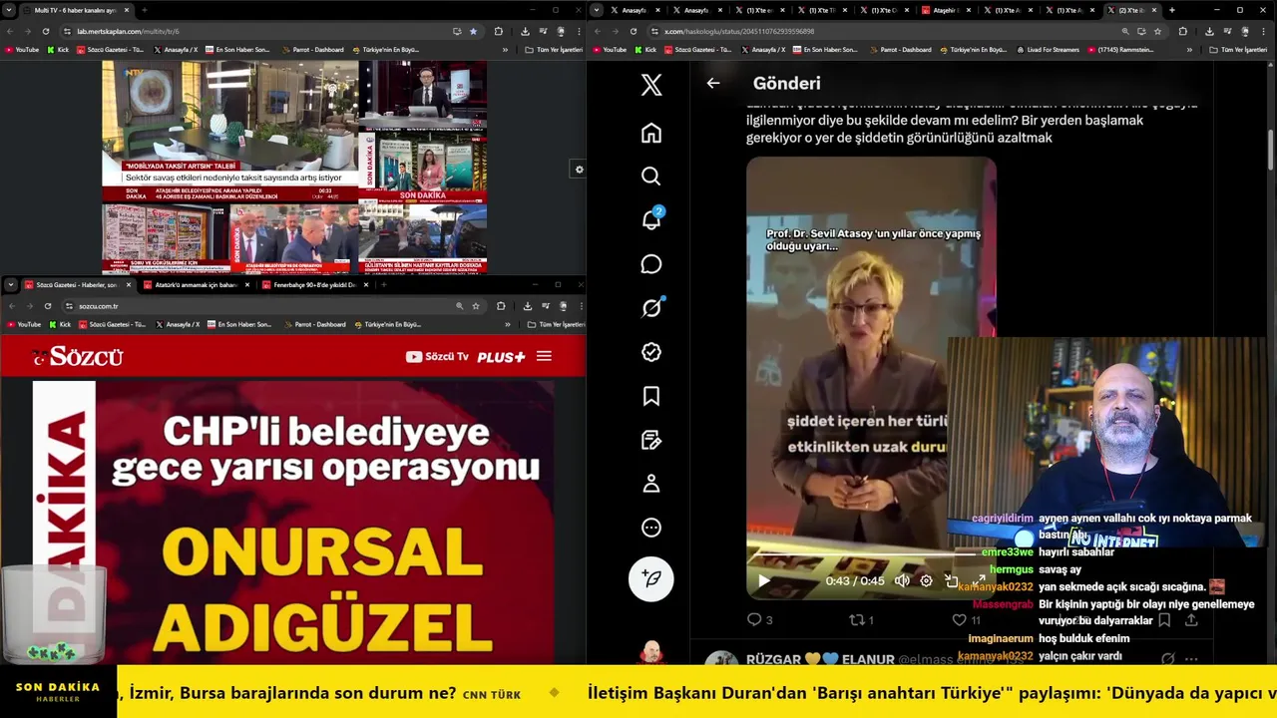1277x718 pixels.
Task: Expand tab search dropdown in X window
Action: pyautogui.click(x=596, y=10)
